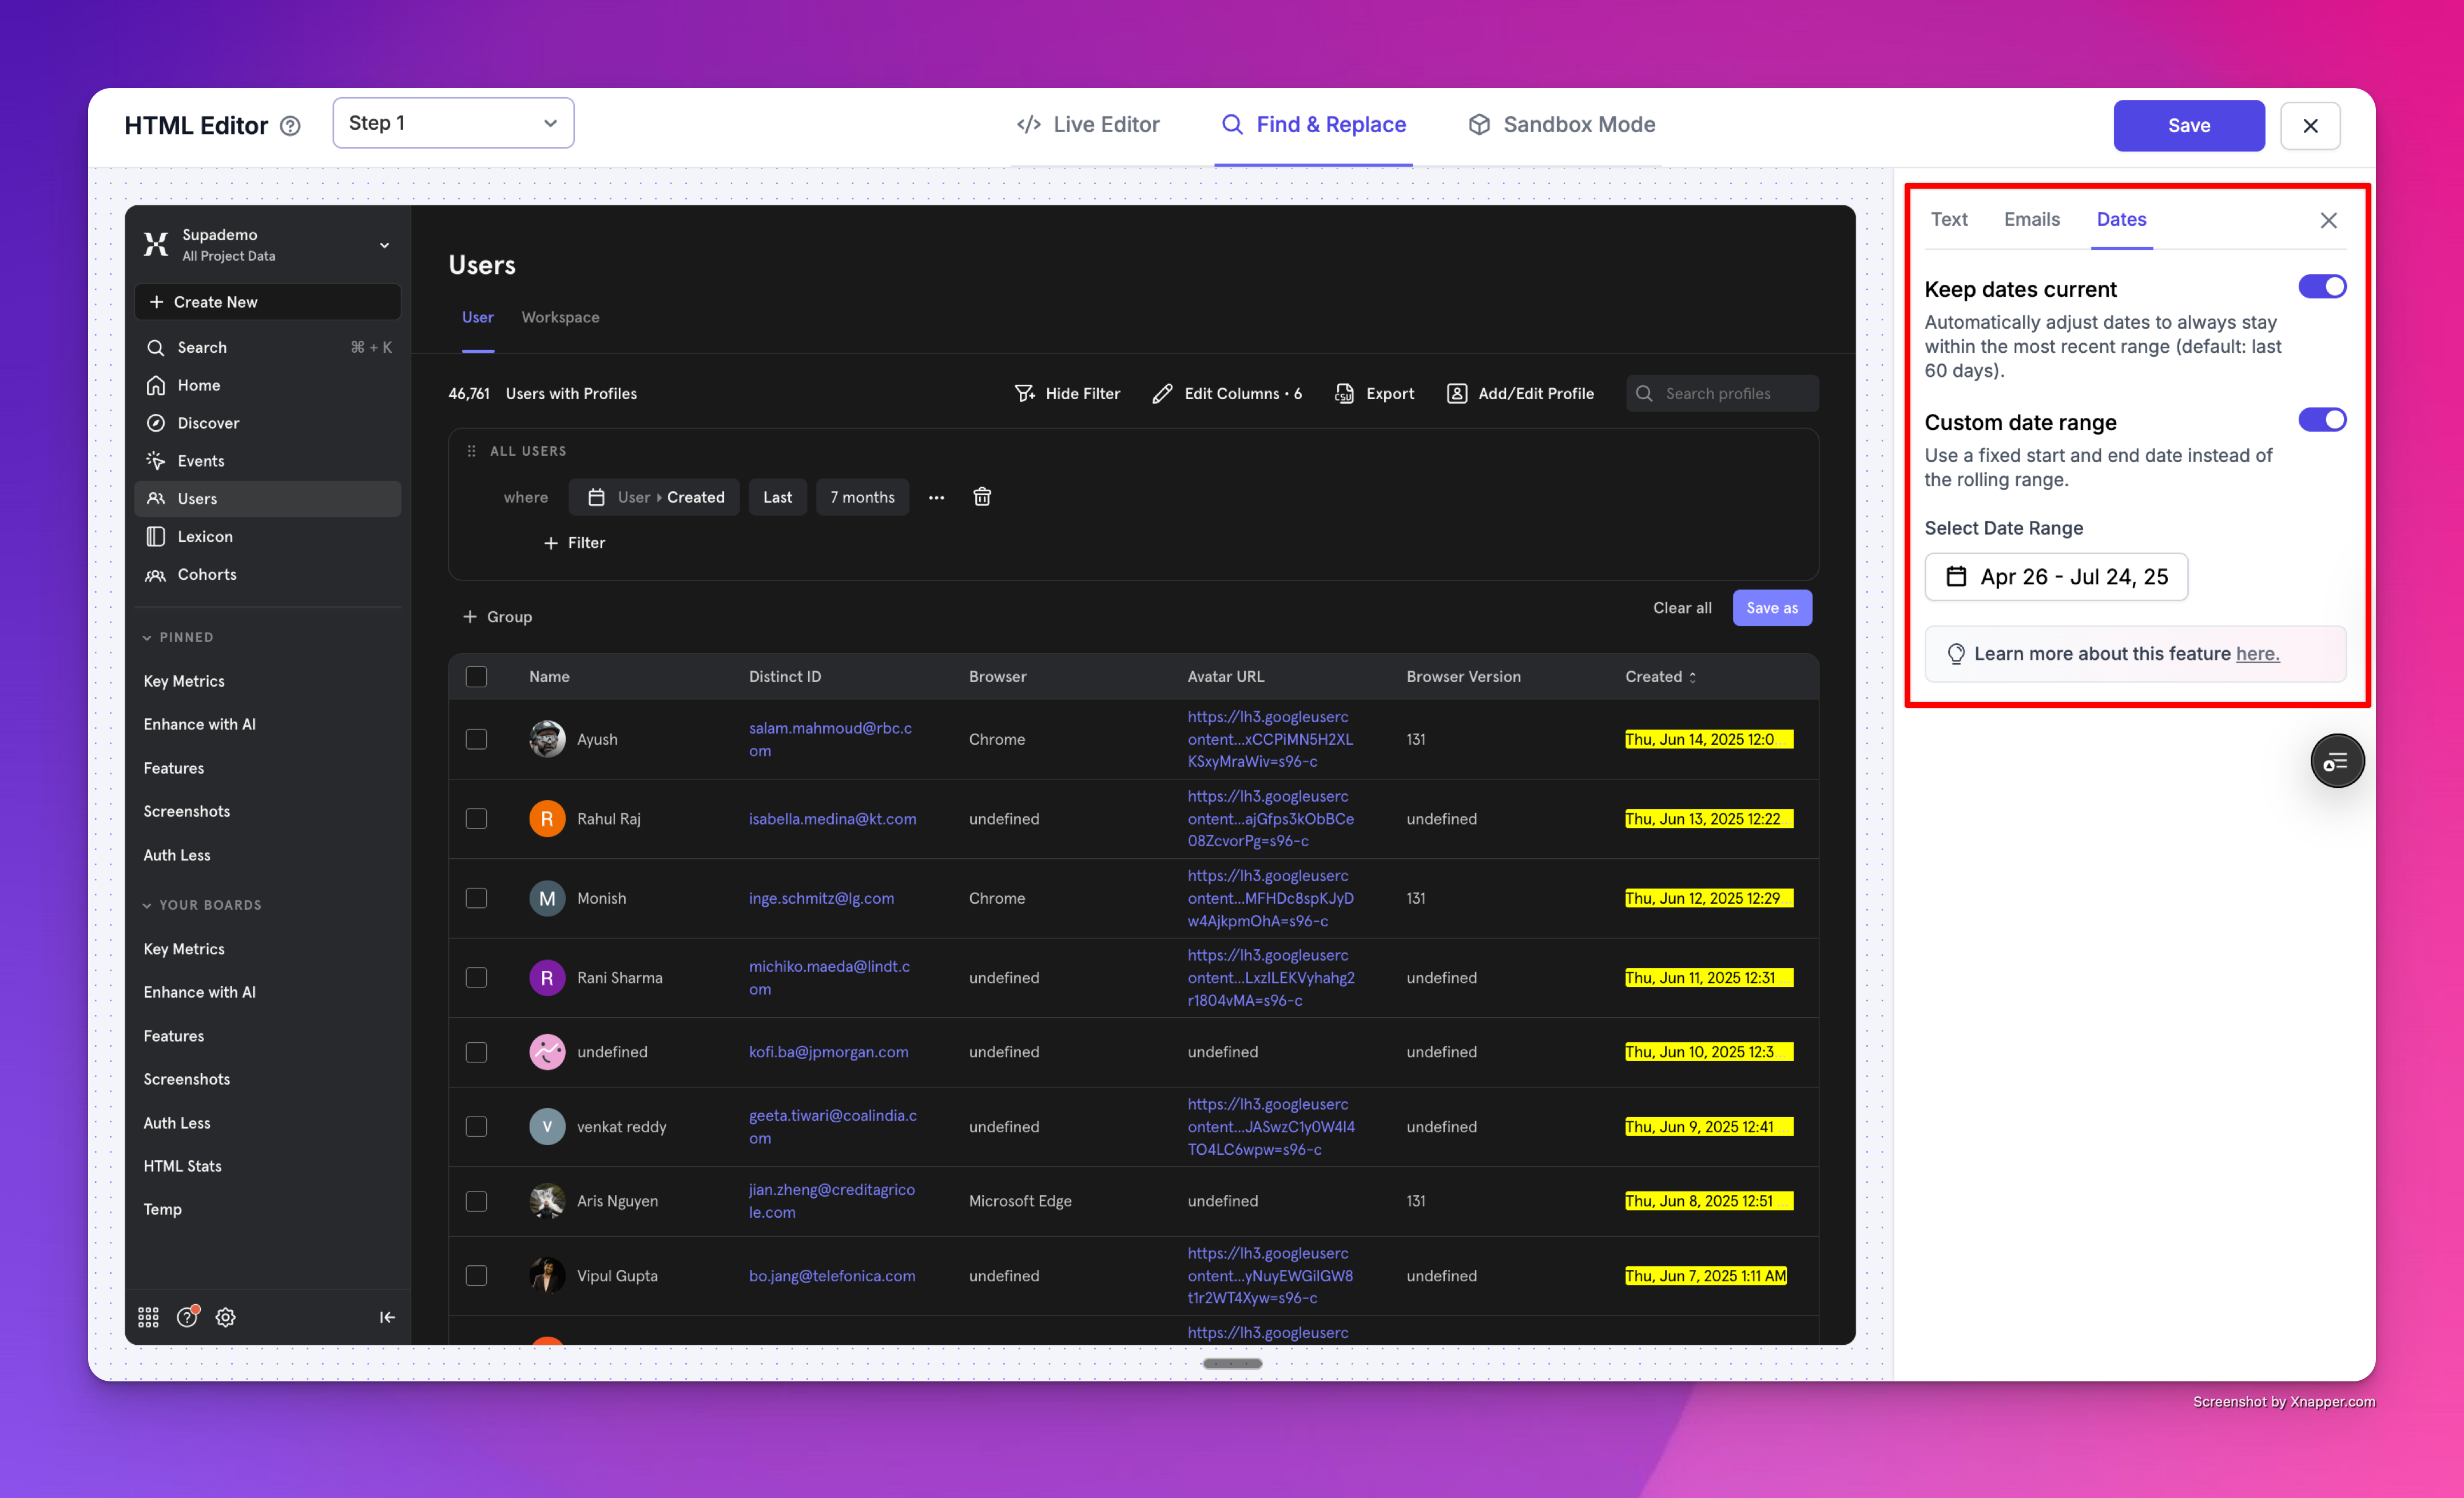The image size is (2464, 1498).
Task: Open the apps grid icon at the sidebar bottom
Action: (x=148, y=1317)
